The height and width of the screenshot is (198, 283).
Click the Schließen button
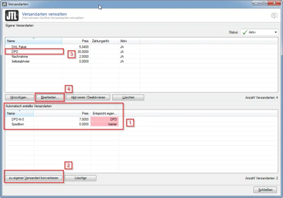[x=265, y=190]
